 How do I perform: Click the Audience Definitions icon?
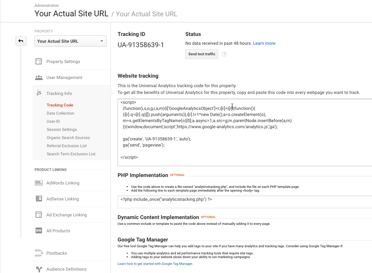39,269
